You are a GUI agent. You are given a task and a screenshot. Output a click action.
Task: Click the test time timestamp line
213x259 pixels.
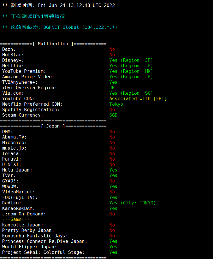pyautogui.click(x=59, y=5)
